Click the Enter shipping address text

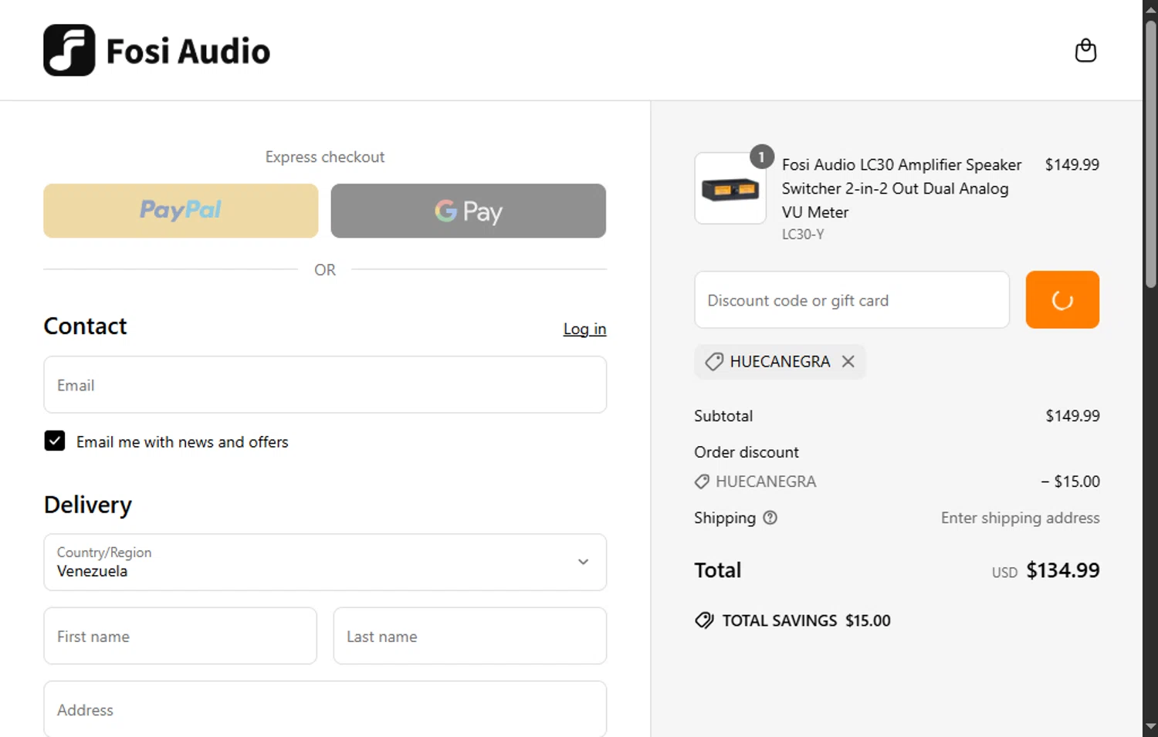point(1020,518)
